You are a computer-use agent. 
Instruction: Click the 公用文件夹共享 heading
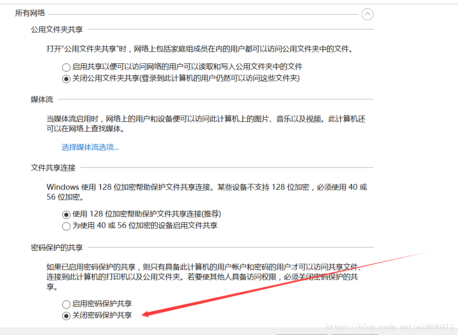(57, 30)
